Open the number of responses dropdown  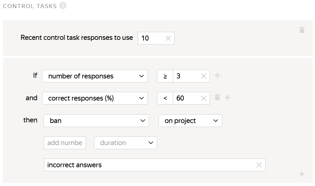95,76
